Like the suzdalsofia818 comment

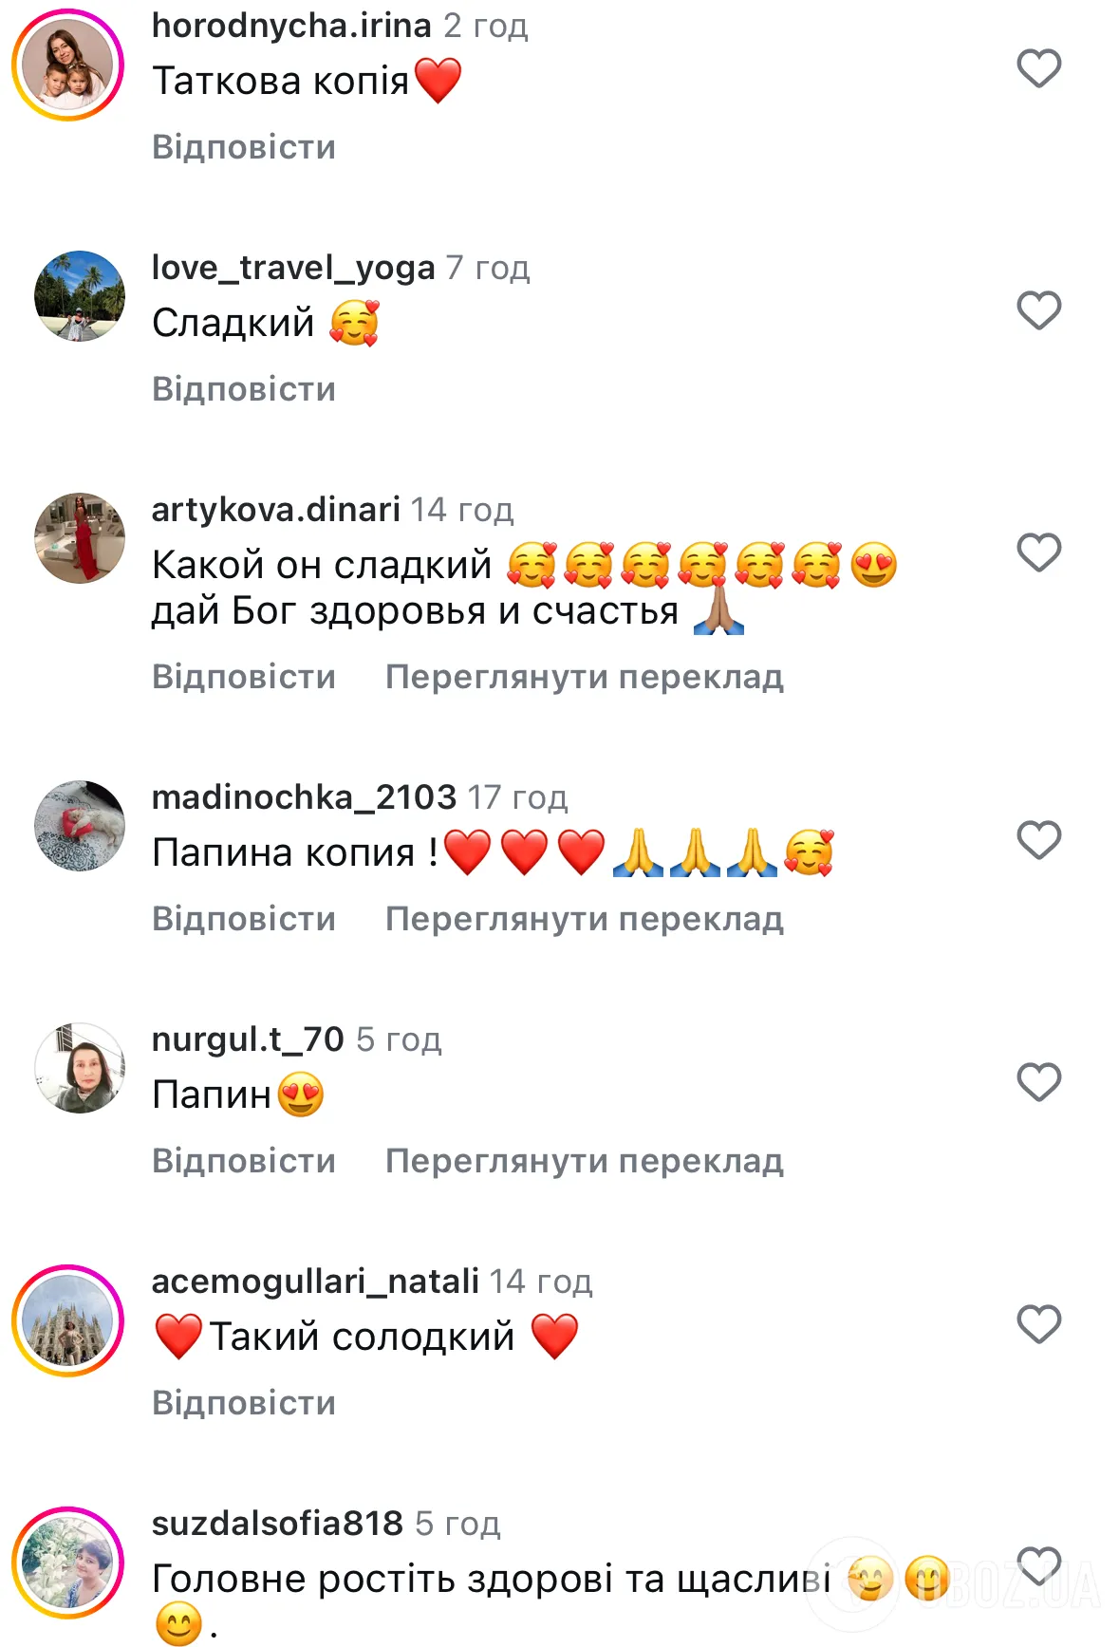1038,1566
